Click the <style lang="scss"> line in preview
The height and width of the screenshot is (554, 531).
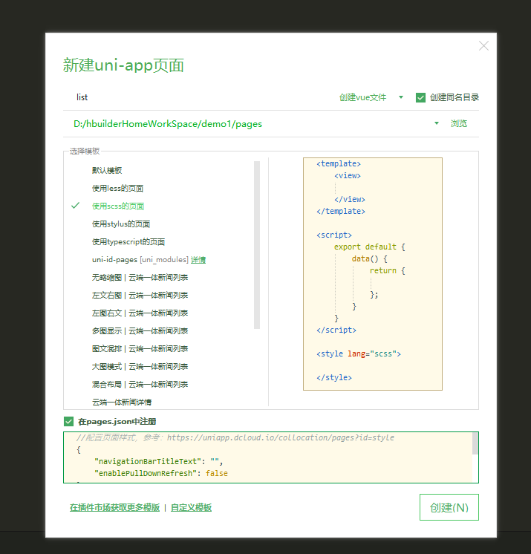coord(359,353)
